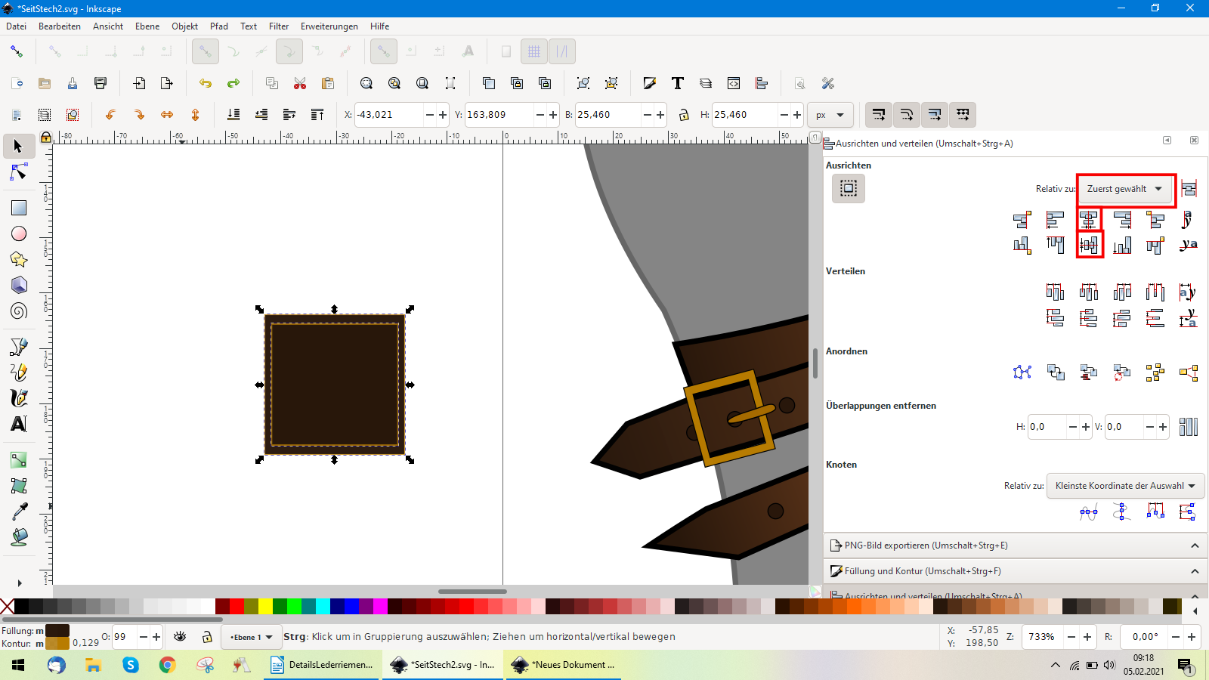This screenshot has height=680, width=1209.
Task: Toggle the width-height ratio lock
Action: point(684,115)
